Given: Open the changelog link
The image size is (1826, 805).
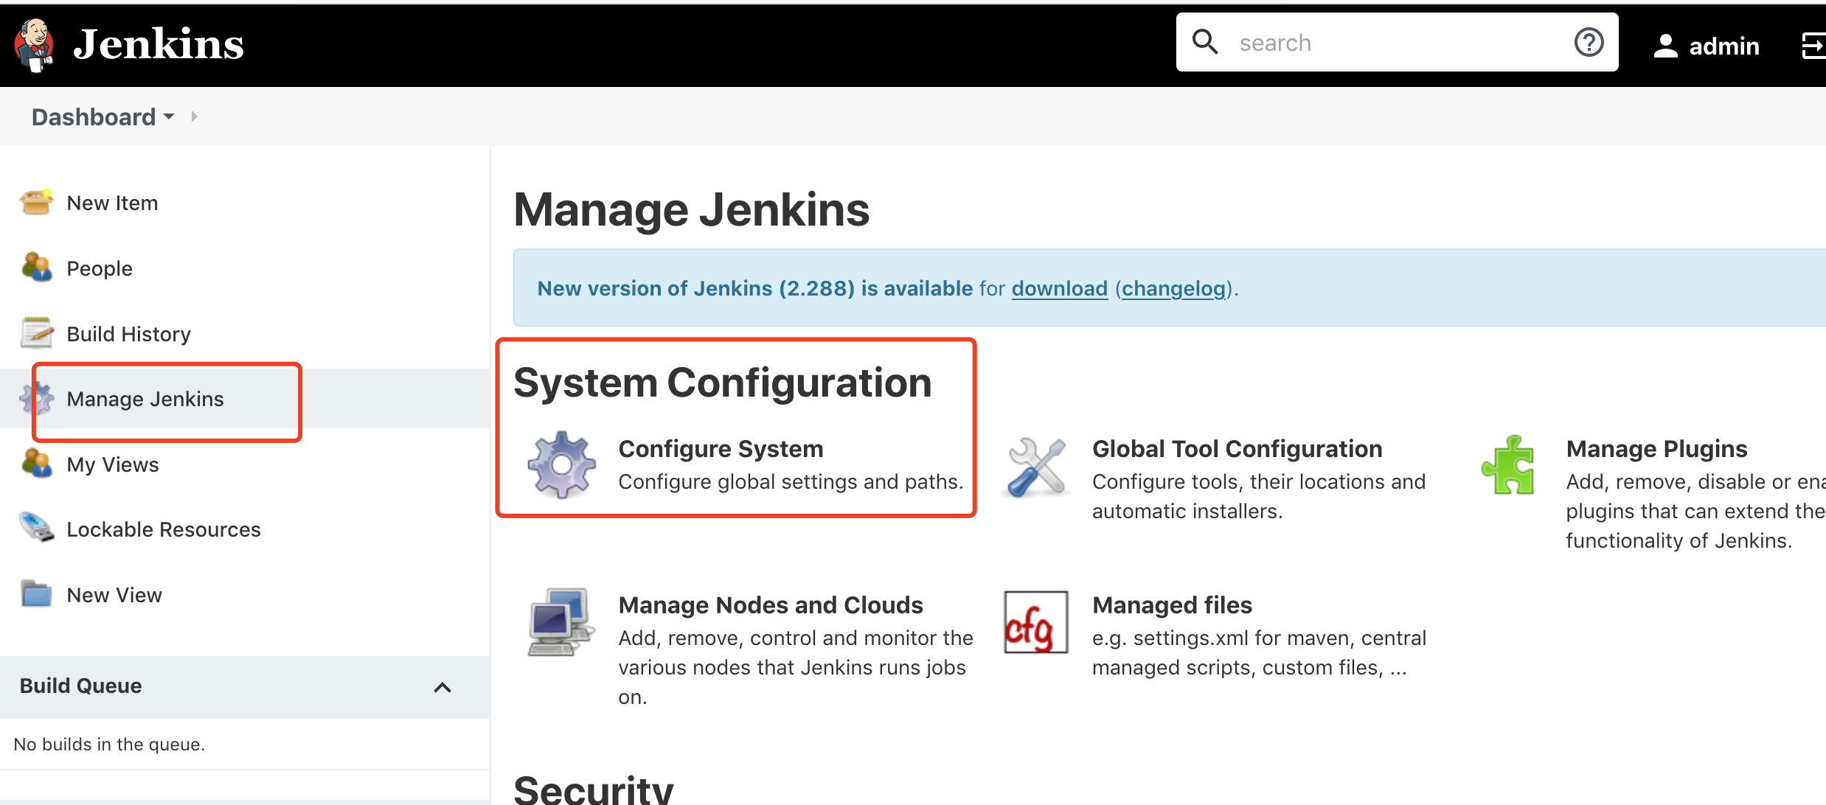Looking at the screenshot, I should [1173, 288].
